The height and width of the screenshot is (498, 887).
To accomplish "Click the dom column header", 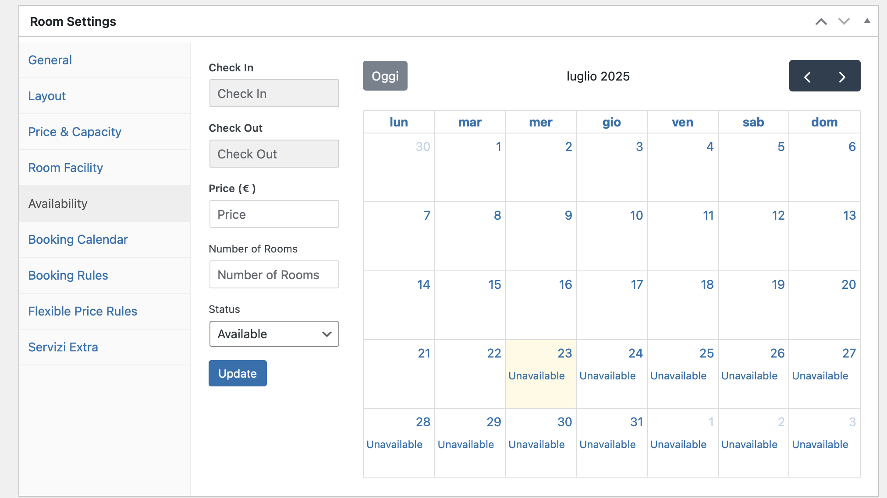I will pos(824,122).
